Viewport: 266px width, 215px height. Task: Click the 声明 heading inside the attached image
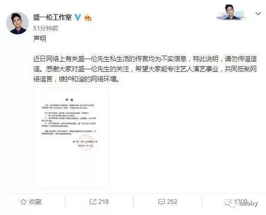(69, 100)
